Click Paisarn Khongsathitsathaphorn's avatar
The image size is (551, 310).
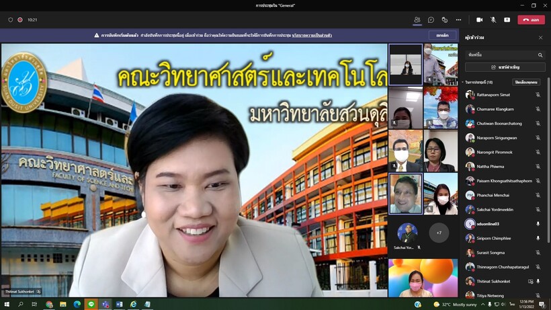tap(470, 181)
